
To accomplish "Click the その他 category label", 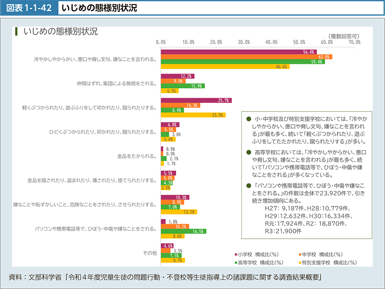I will (150, 253).
